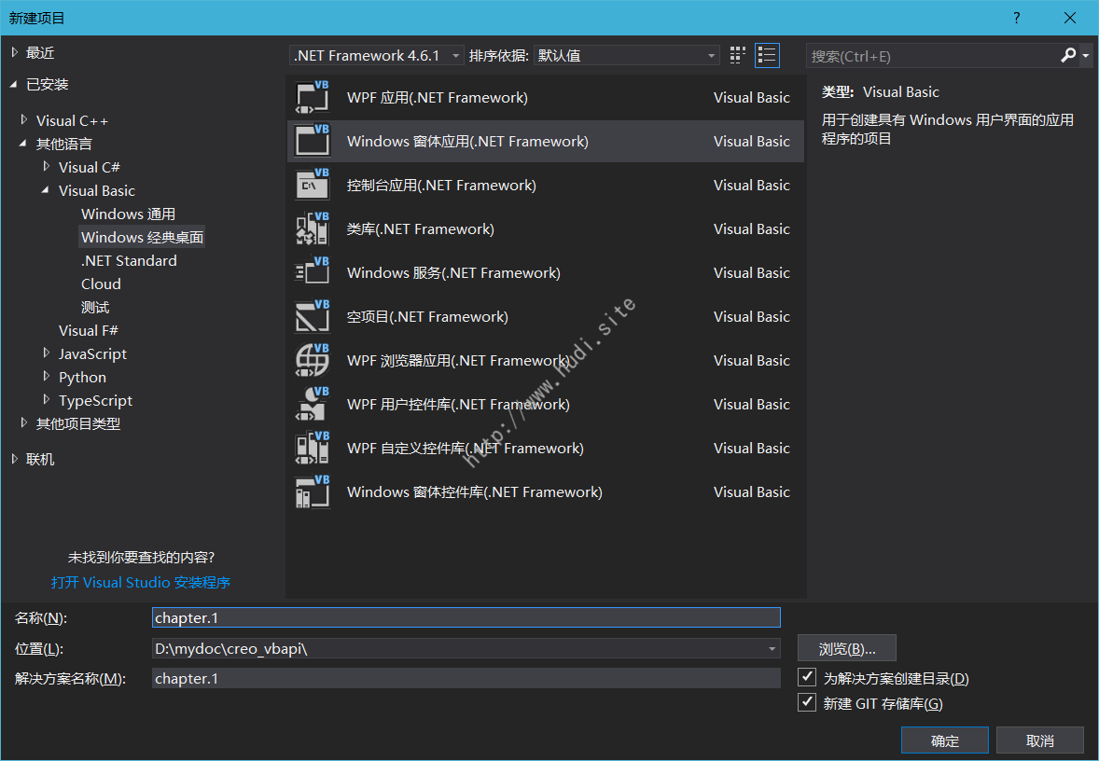This screenshot has width=1099, height=761.
Task: Click the Windows 窗体应用 template icon
Action: (312, 141)
